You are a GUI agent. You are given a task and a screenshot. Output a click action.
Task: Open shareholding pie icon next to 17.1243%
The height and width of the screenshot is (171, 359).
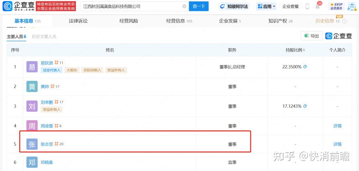click(305, 106)
